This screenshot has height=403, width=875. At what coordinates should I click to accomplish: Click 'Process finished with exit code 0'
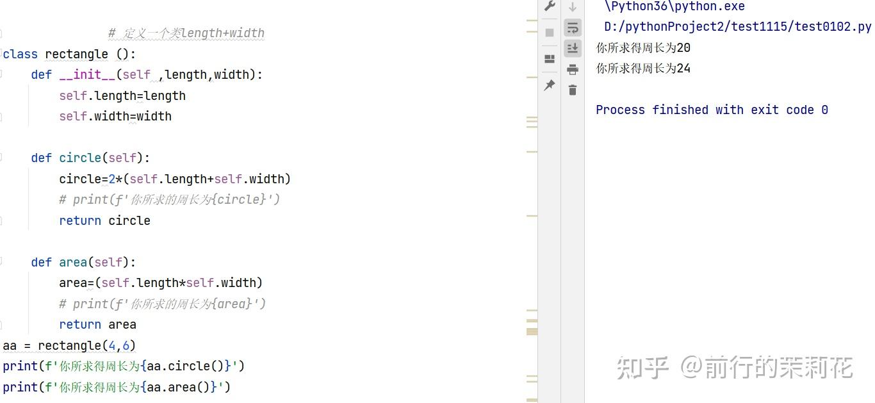click(x=712, y=110)
